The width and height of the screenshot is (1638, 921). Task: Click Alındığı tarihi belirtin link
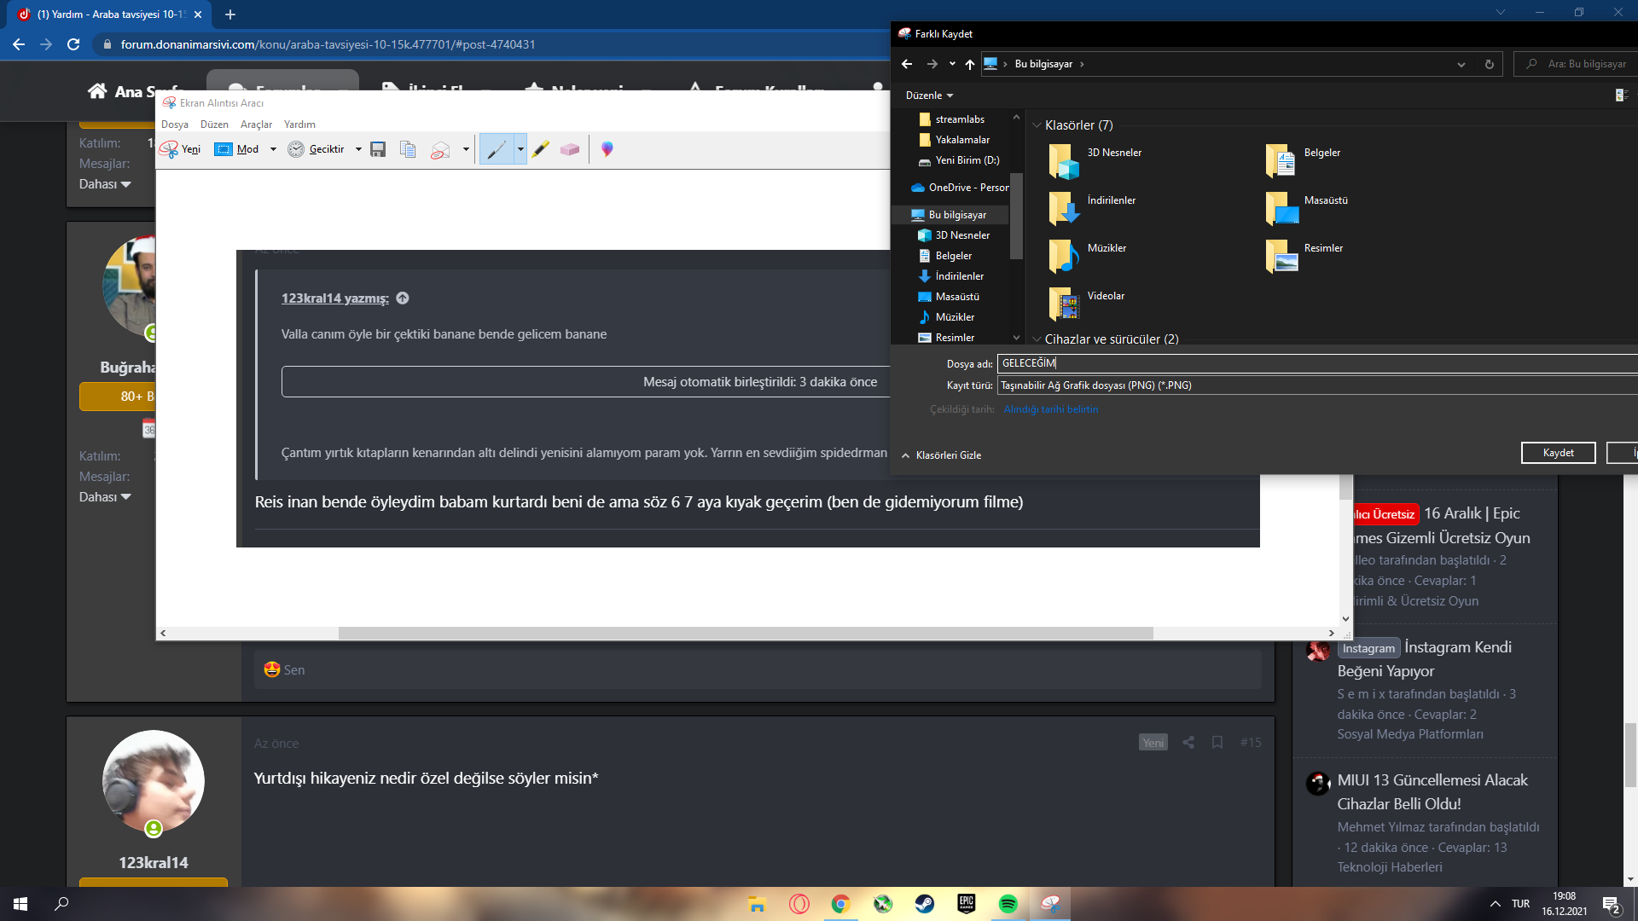[1050, 409]
